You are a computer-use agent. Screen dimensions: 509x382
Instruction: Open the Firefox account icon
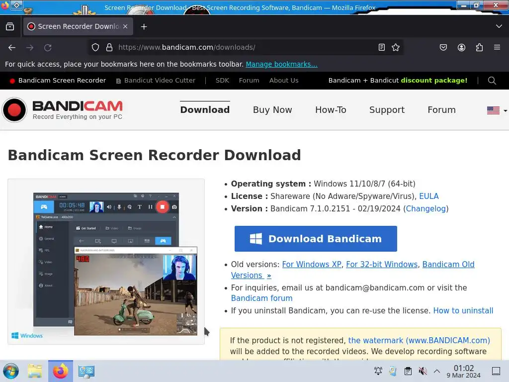[x=461, y=47]
